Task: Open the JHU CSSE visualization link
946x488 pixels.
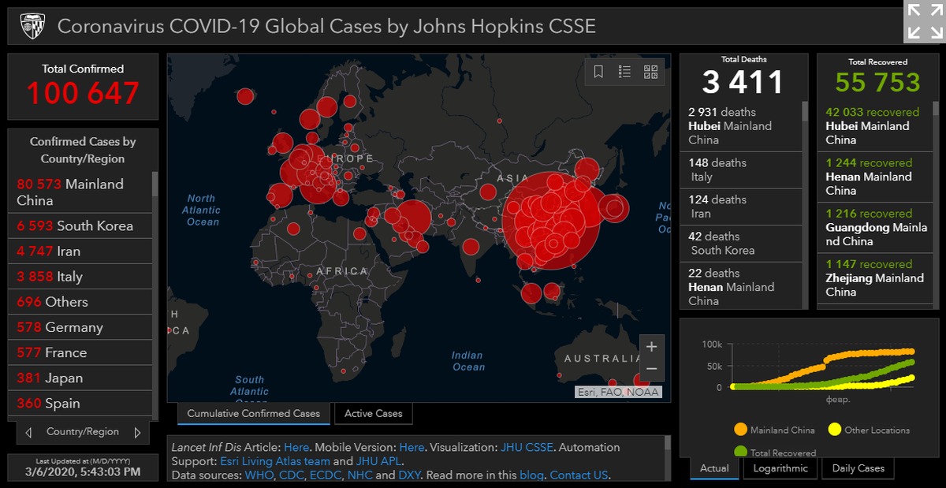Action: (527, 447)
